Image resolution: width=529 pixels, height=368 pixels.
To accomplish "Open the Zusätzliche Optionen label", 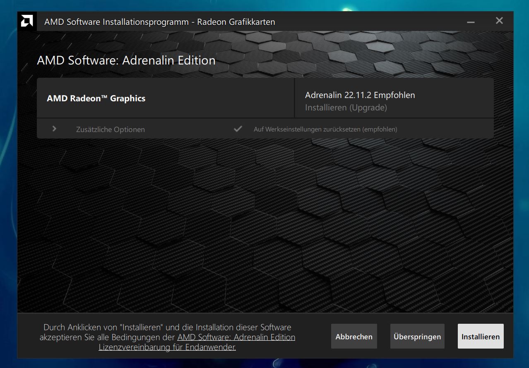I will [111, 129].
